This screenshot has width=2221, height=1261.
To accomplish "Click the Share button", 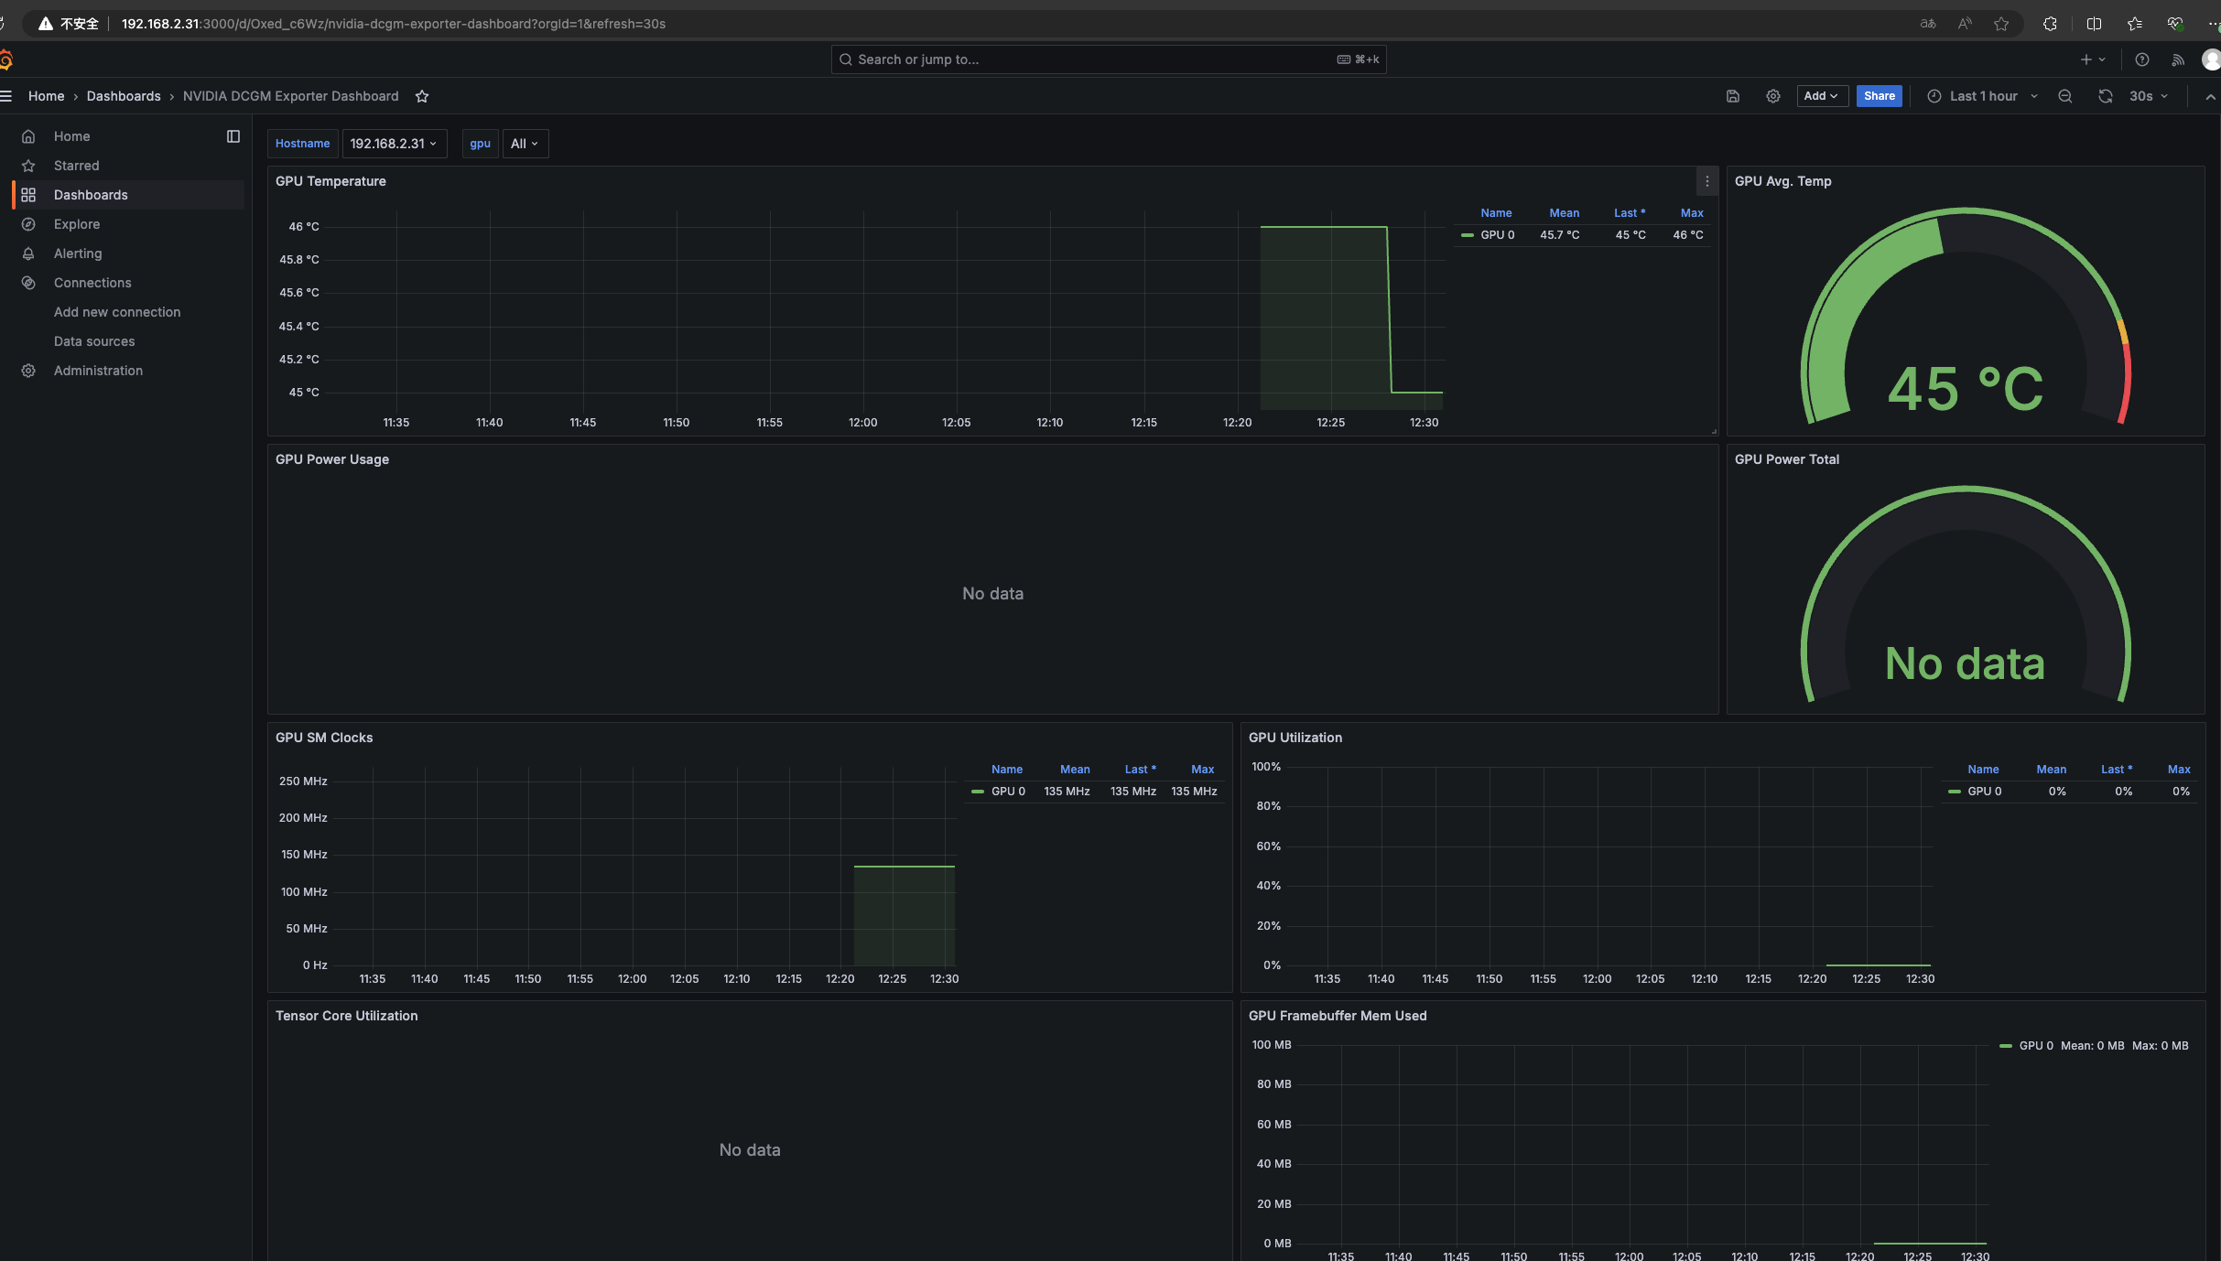I will [x=1879, y=96].
